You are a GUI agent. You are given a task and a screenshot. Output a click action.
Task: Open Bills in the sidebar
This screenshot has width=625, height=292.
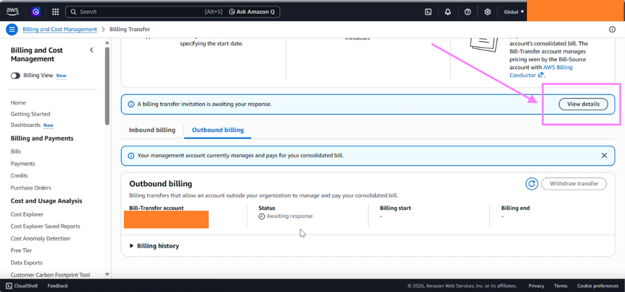pyautogui.click(x=16, y=152)
